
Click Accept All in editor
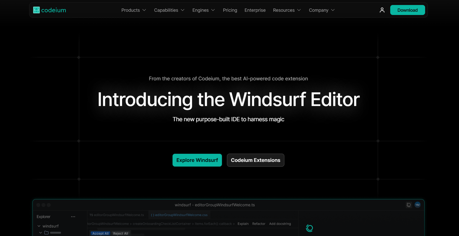point(101,233)
